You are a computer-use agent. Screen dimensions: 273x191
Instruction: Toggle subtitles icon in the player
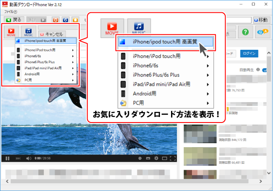pyautogui.click(x=148, y=158)
